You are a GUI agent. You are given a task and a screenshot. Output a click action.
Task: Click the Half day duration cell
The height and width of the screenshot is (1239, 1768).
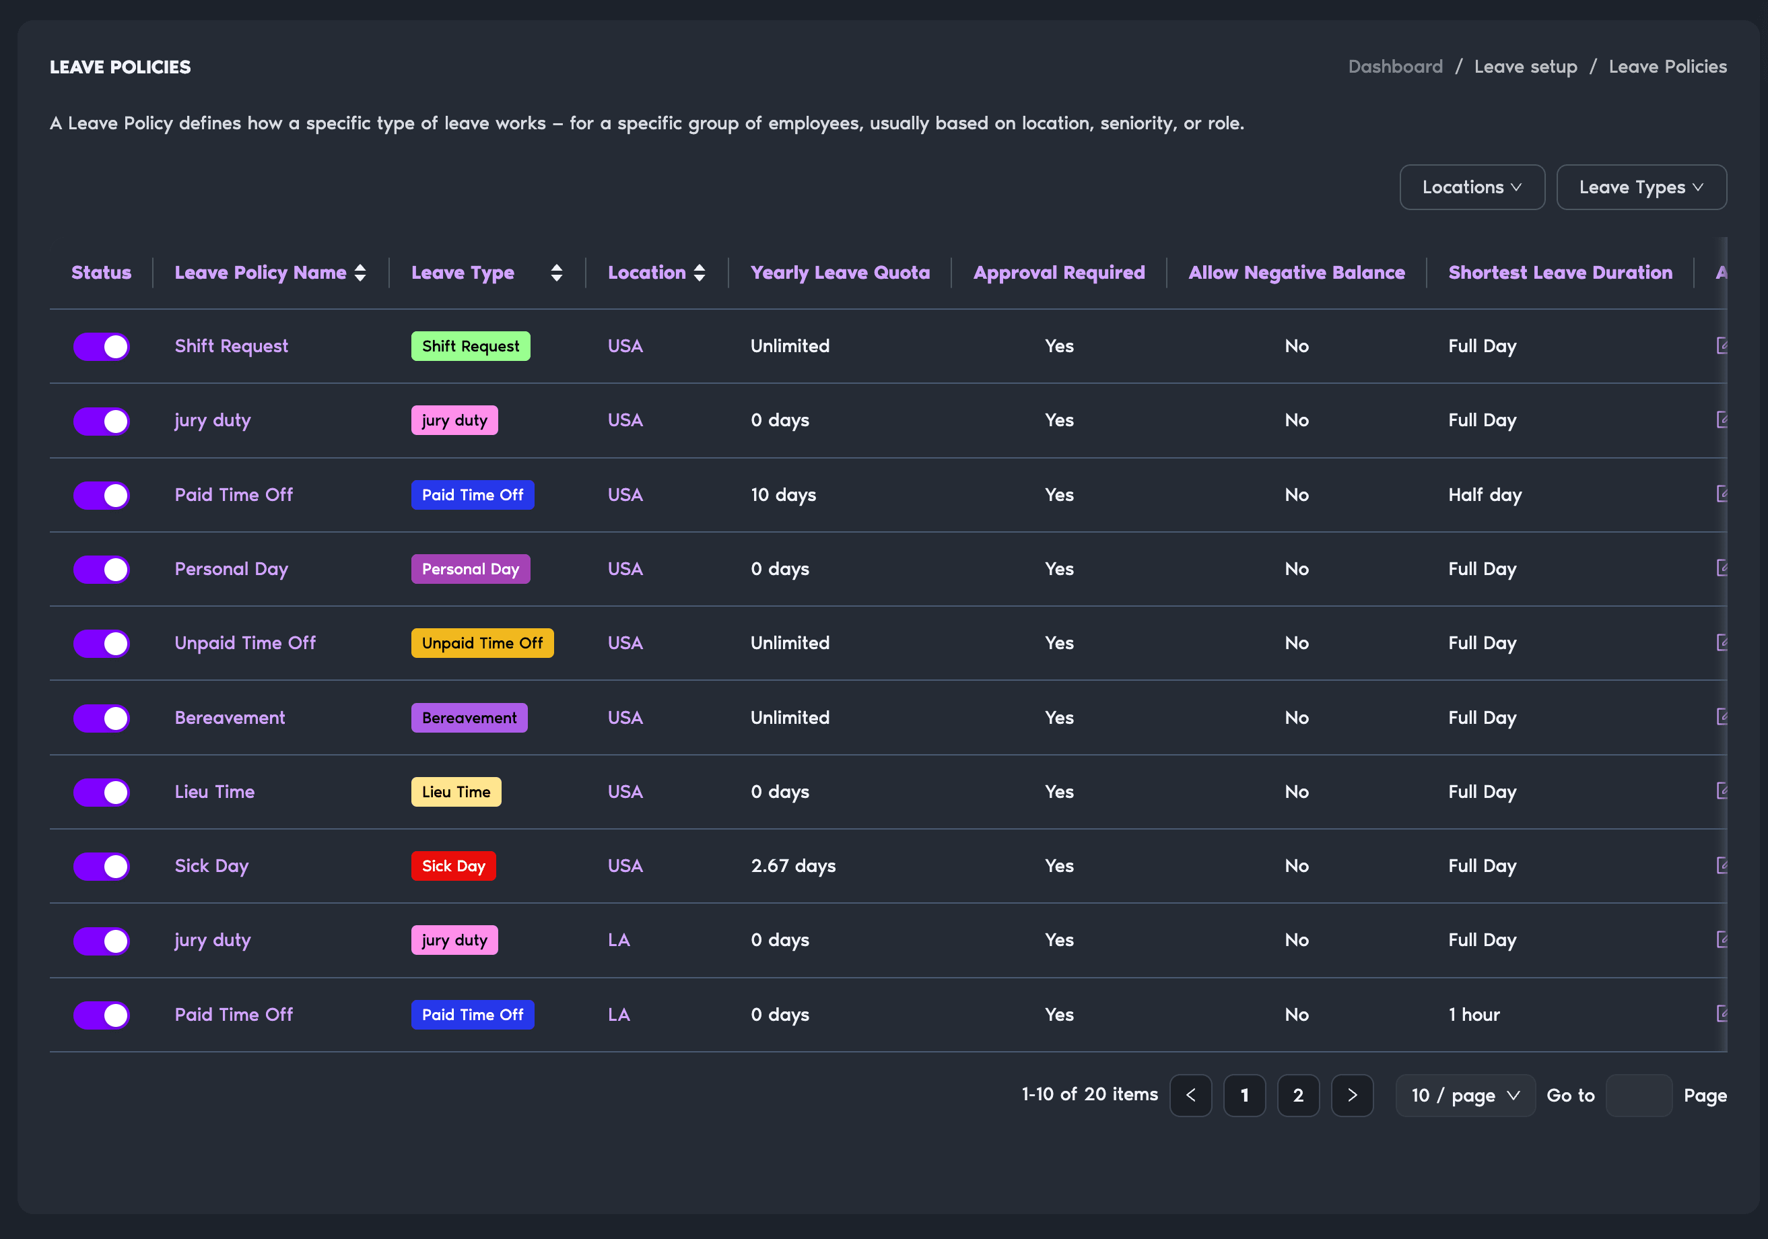[1485, 494]
